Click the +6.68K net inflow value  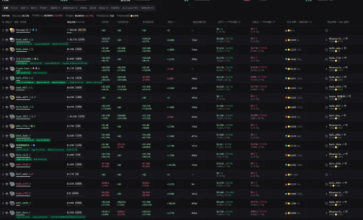tap(170, 40)
